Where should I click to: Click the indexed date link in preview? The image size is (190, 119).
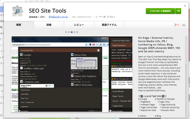pos(37,65)
